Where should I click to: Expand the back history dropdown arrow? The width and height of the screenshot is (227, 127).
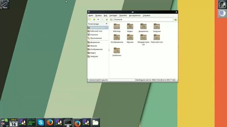pyautogui.click(x=98, y=19)
